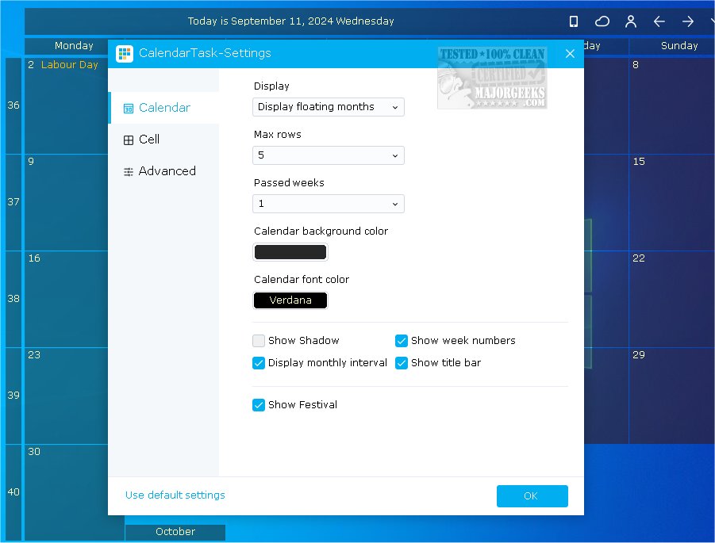Click the October month label
Screen dimensions: 715x543
click(x=175, y=532)
